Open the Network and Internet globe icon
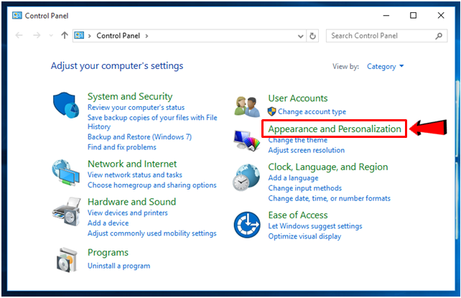The width and height of the screenshot is (461, 298). coord(66,172)
